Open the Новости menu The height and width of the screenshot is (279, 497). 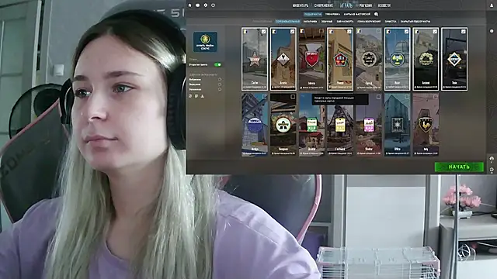[x=384, y=5]
